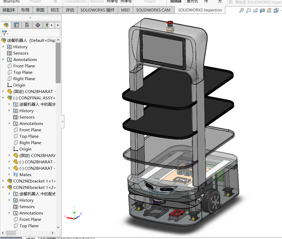The width and height of the screenshot is (282, 239).
Task: Click the Previous View icon
Action: 255,10
